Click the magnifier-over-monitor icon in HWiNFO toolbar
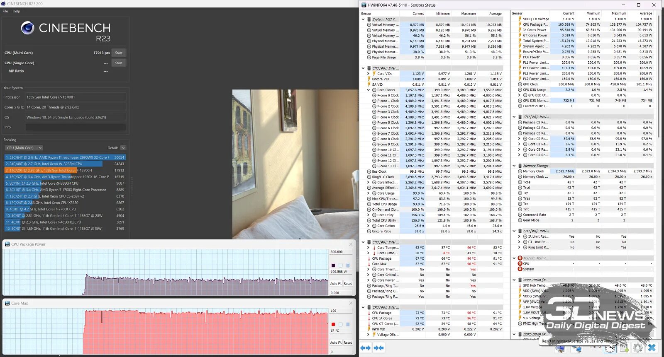The image size is (664, 357). pyautogui.click(x=560, y=349)
